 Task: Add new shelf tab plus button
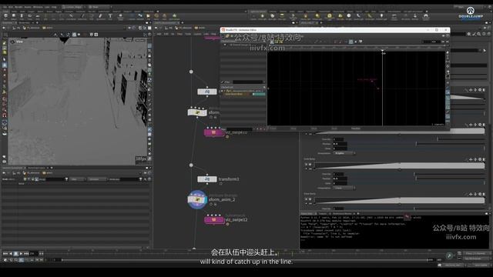(157, 12)
